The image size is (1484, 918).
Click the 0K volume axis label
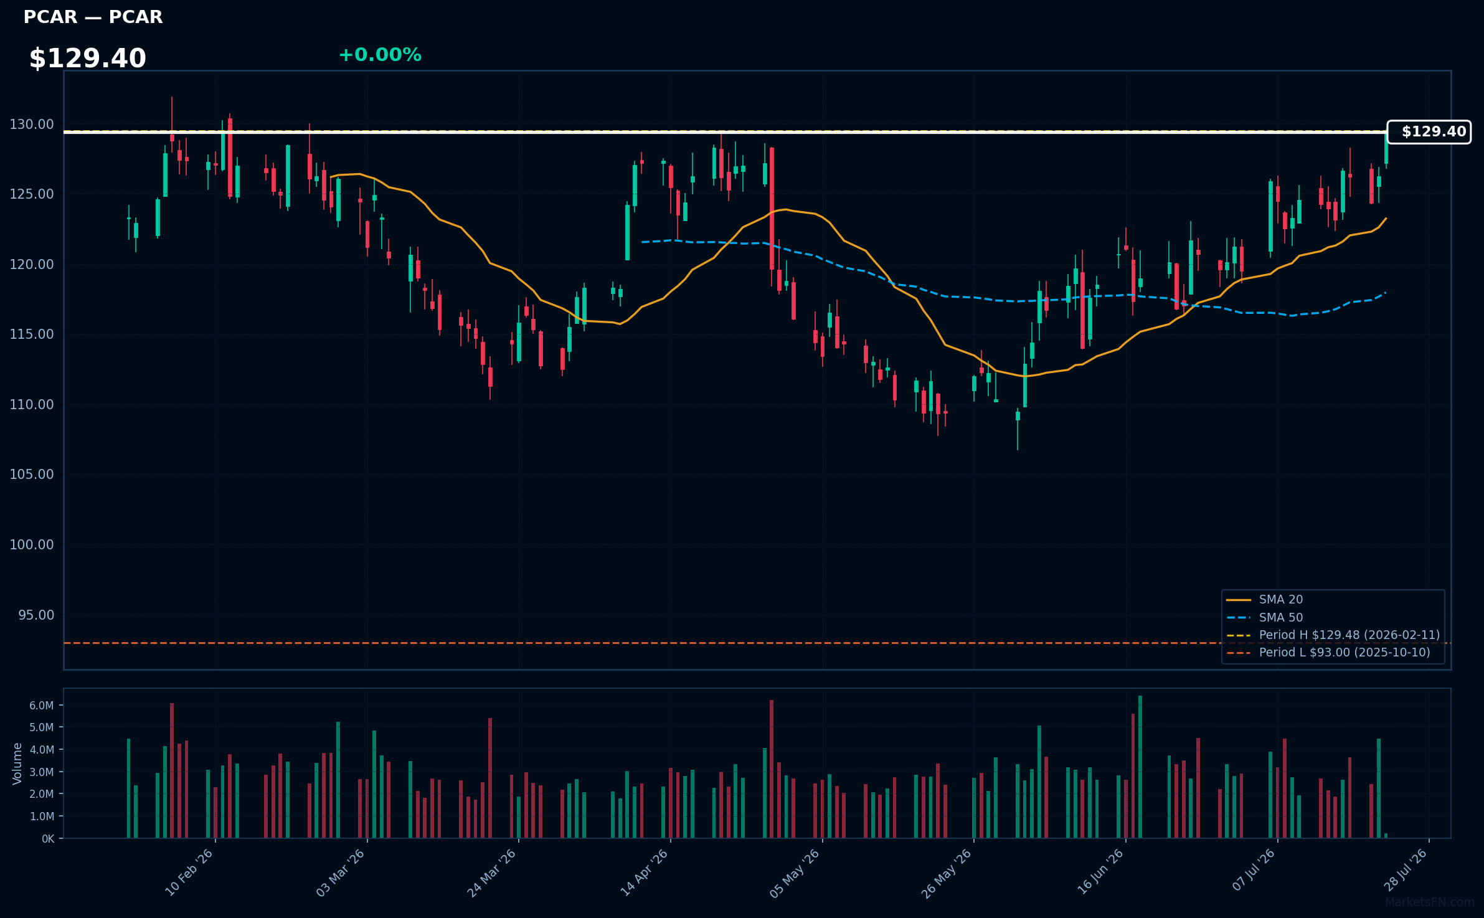click(48, 839)
